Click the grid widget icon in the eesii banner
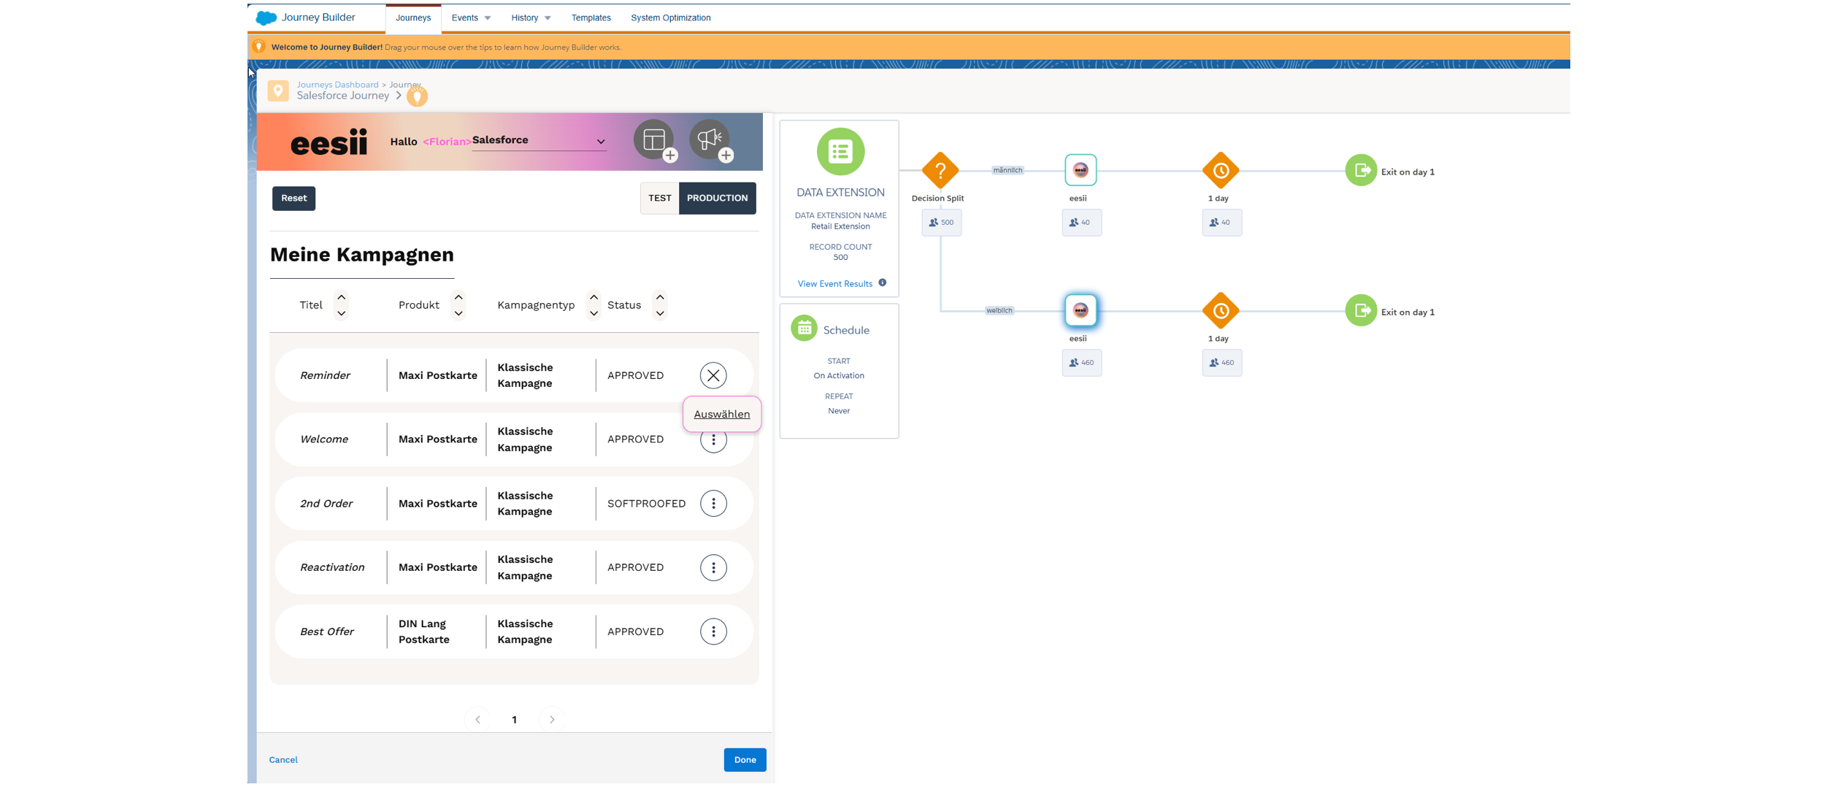Screen dimensions: 1847x787 (653, 140)
